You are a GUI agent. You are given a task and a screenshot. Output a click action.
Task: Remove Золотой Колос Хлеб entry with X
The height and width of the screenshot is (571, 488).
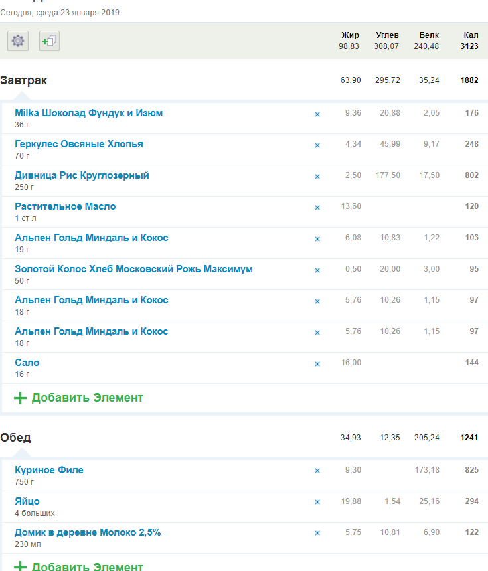317,270
